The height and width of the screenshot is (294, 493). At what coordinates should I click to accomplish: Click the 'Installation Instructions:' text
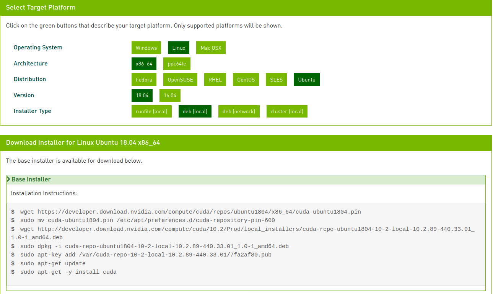click(x=44, y=193)
